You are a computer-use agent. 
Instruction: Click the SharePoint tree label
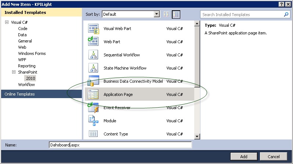(28, 72)
